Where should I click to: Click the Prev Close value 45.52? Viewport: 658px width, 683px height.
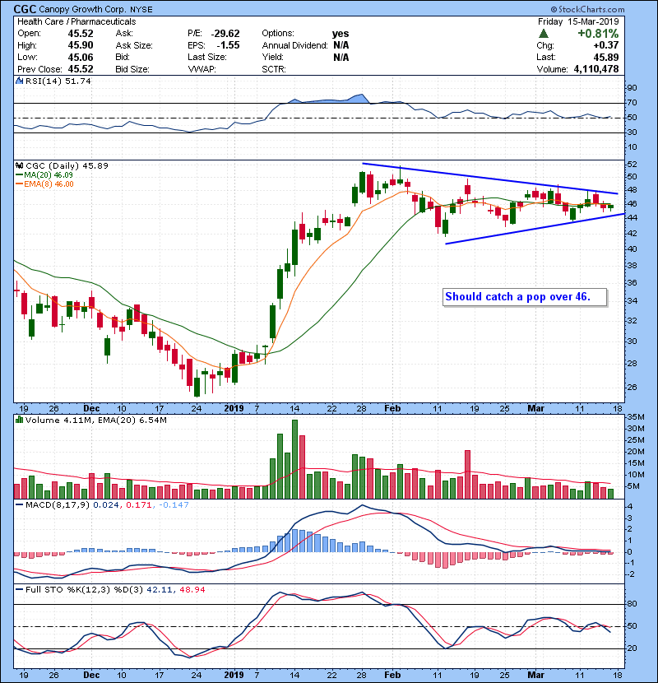[81, 69]
